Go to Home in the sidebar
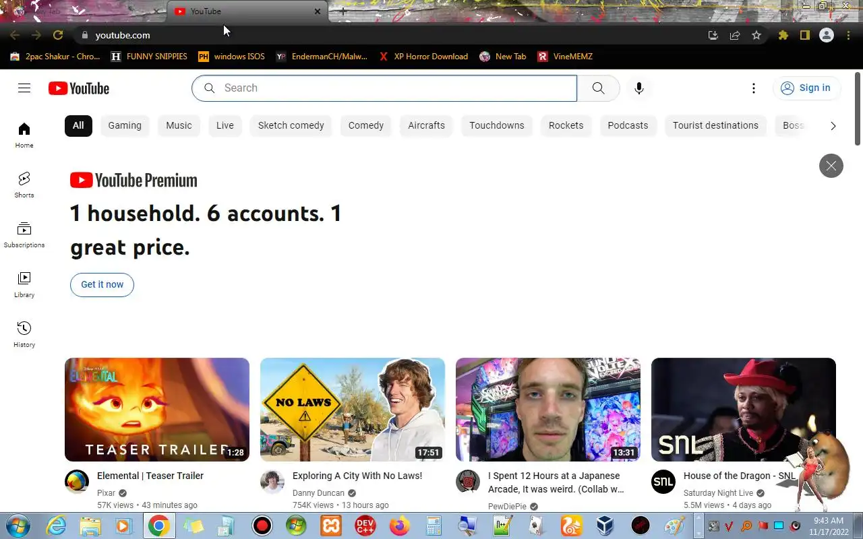Viewport: 863px width, 539px height. [x=24, y=135]
